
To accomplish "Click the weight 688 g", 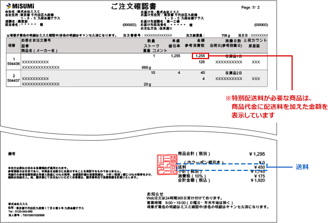I will pos(146,68).
